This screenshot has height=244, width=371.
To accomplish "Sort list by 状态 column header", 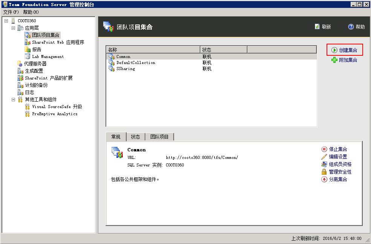I will tap(224, 50).
